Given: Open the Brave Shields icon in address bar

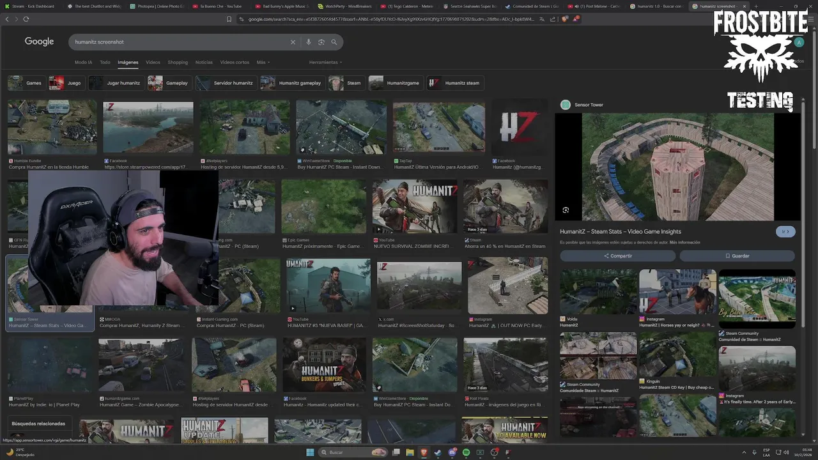Looking at the screenshot, I should 564,19.
